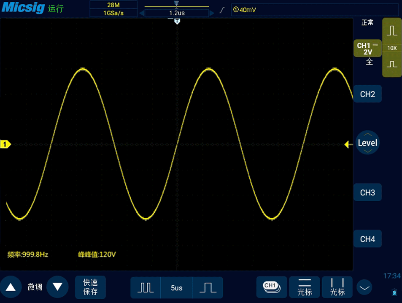The image size is (402, 303).
Task: Shift horizontal position right arrow
Action: [x=212, y=13]
